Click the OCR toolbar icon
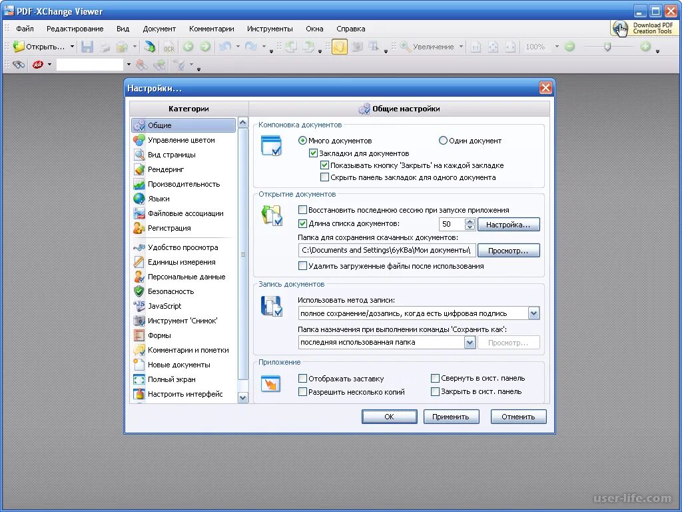This screenshot has width=682, height=512. [169, 47]
